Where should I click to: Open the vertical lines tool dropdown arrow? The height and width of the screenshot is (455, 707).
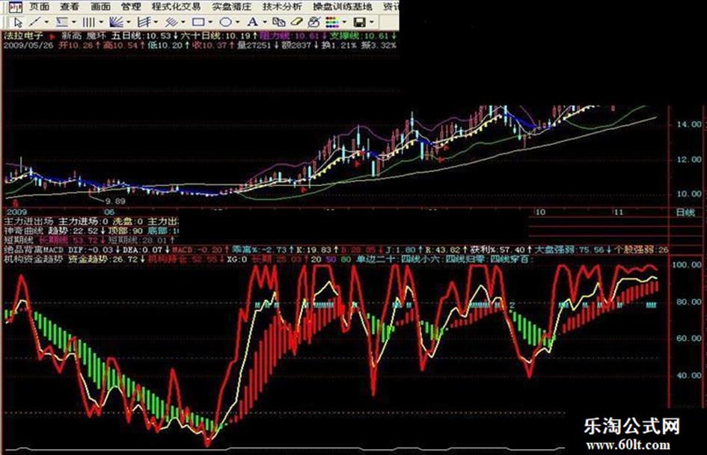point(101,22)
